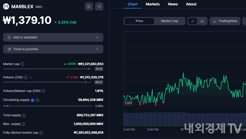Open the Markets tab

pos(152,4)
